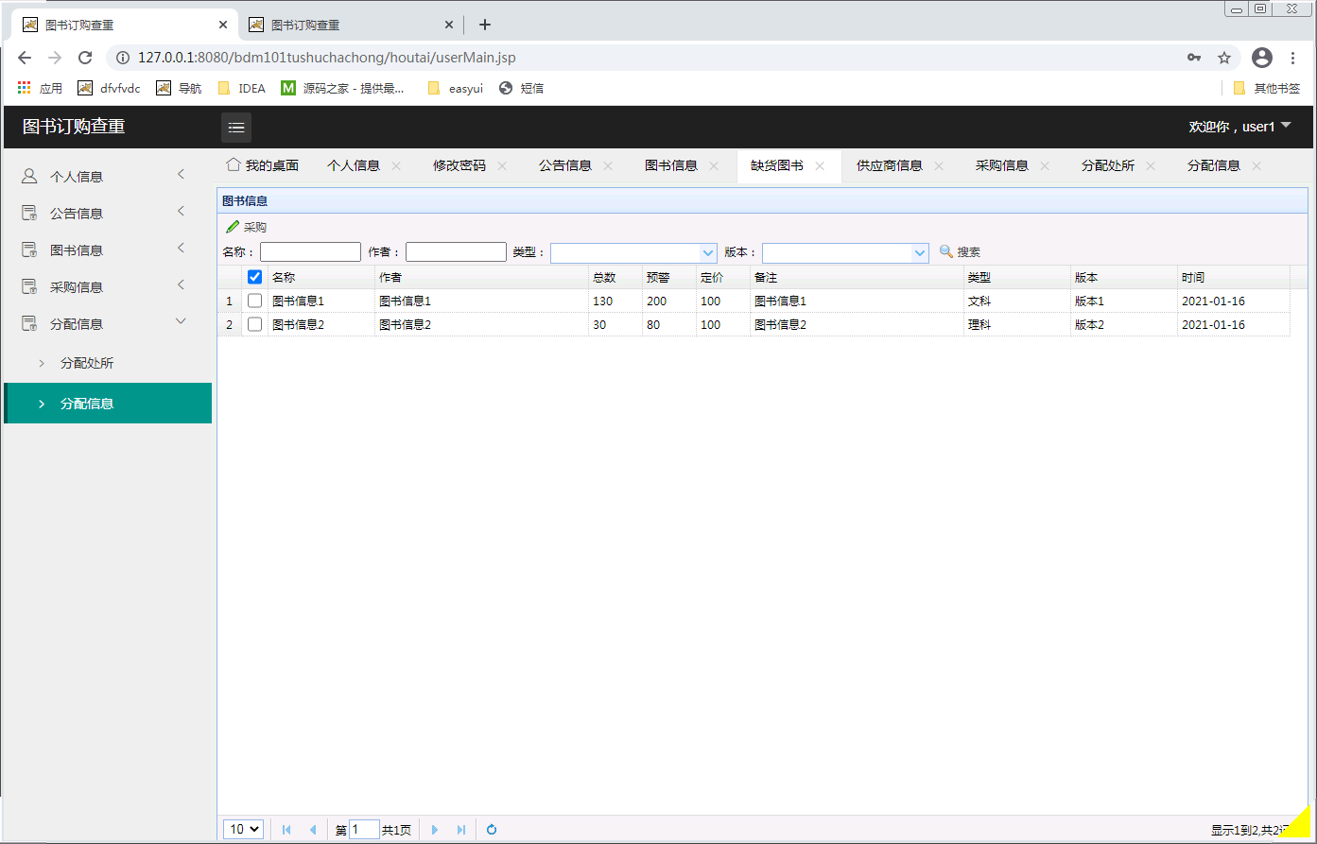1317x844 pixels.
Task: Open the page size 10 dropdown
Action: click(x=243, y=829)
